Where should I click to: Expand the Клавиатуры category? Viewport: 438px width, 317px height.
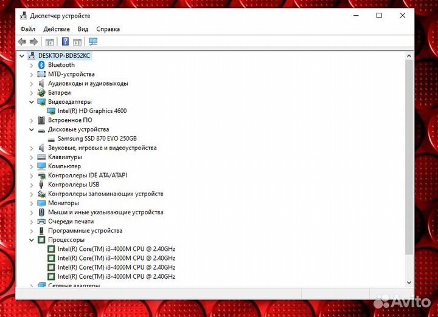tap(32, 157)
